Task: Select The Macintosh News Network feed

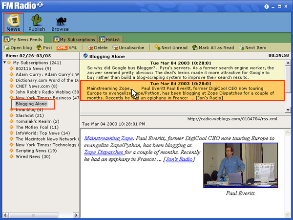Action: point(47,139)
